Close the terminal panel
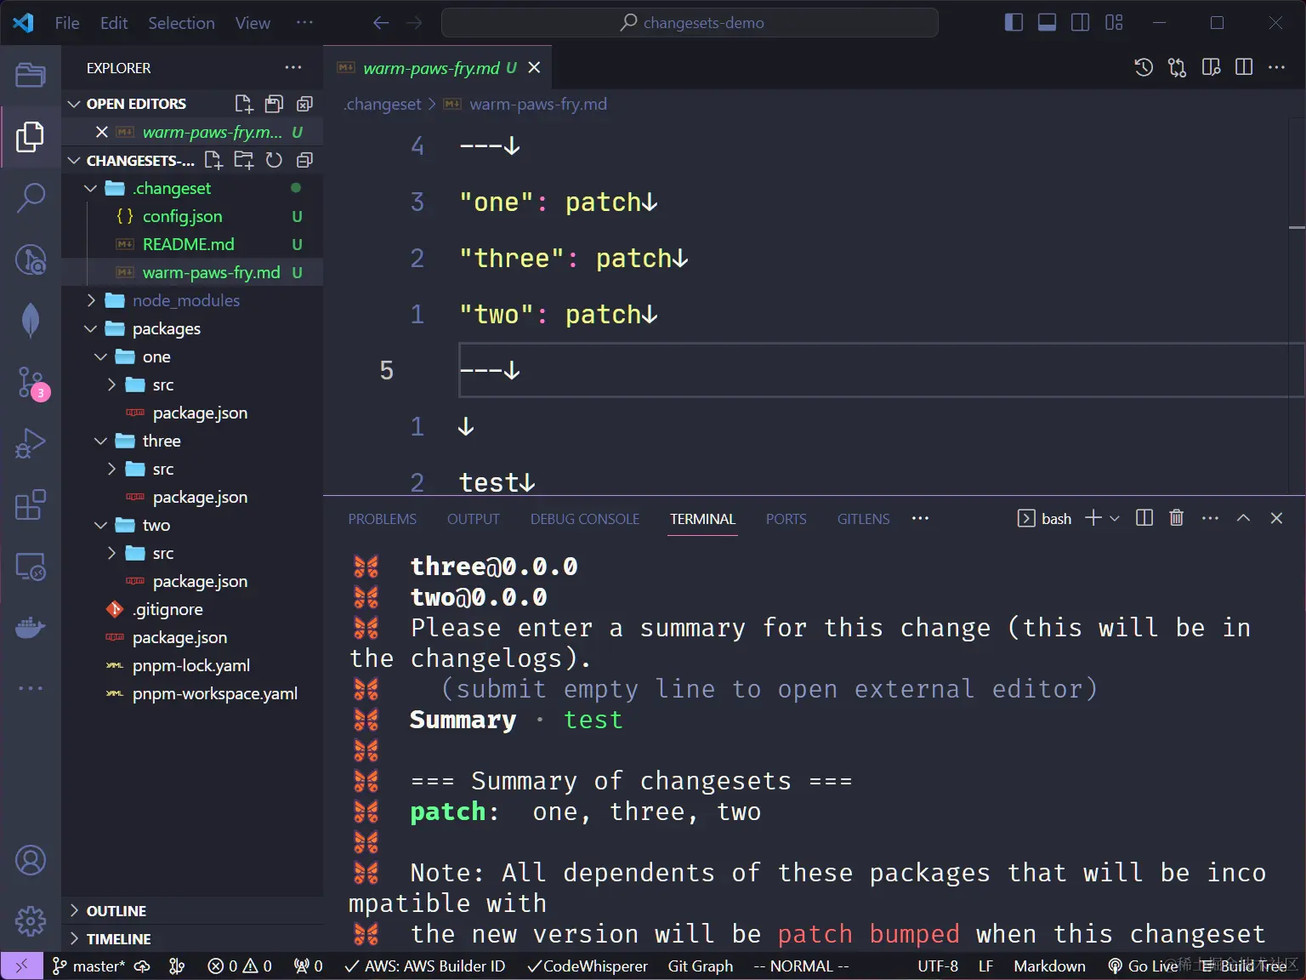The image size is (1306, 980). coord(1276,518)
